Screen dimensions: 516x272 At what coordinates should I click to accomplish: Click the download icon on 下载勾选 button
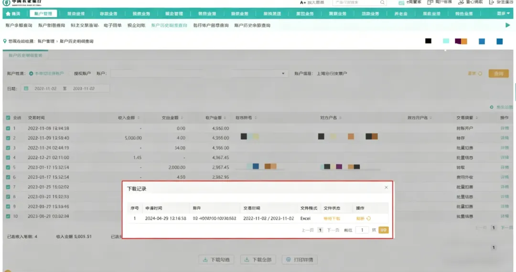[205, 260]
